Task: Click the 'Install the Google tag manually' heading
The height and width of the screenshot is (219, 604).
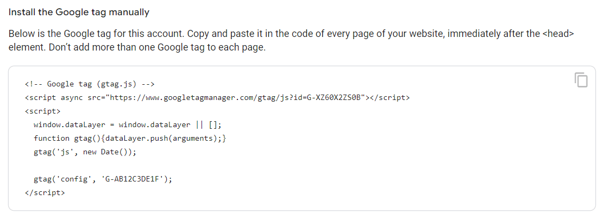Action: click(x=79, y=11)
